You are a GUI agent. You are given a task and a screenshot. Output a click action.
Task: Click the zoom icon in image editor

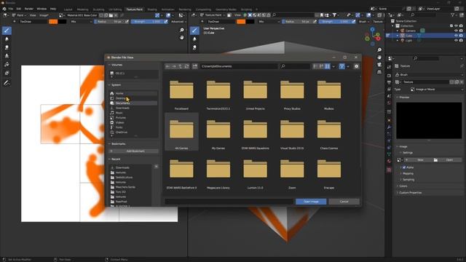click(x=181, y=31)
